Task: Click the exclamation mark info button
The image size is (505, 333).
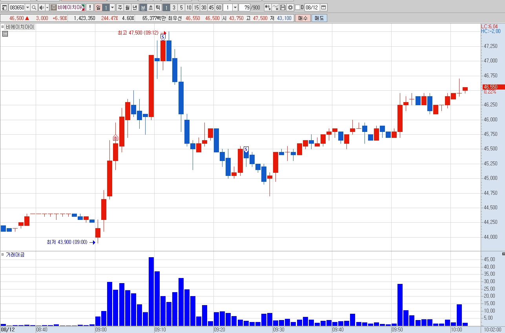Action: 90,7
